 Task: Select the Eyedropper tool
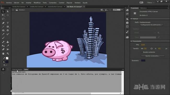pos(8,46)
